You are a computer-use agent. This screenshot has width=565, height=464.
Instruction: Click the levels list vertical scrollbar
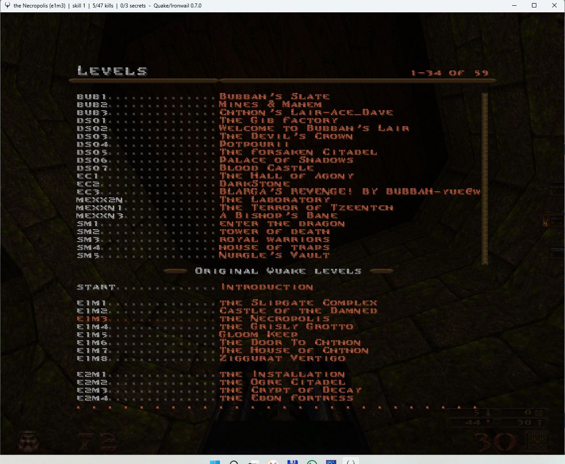pos(485,179)
